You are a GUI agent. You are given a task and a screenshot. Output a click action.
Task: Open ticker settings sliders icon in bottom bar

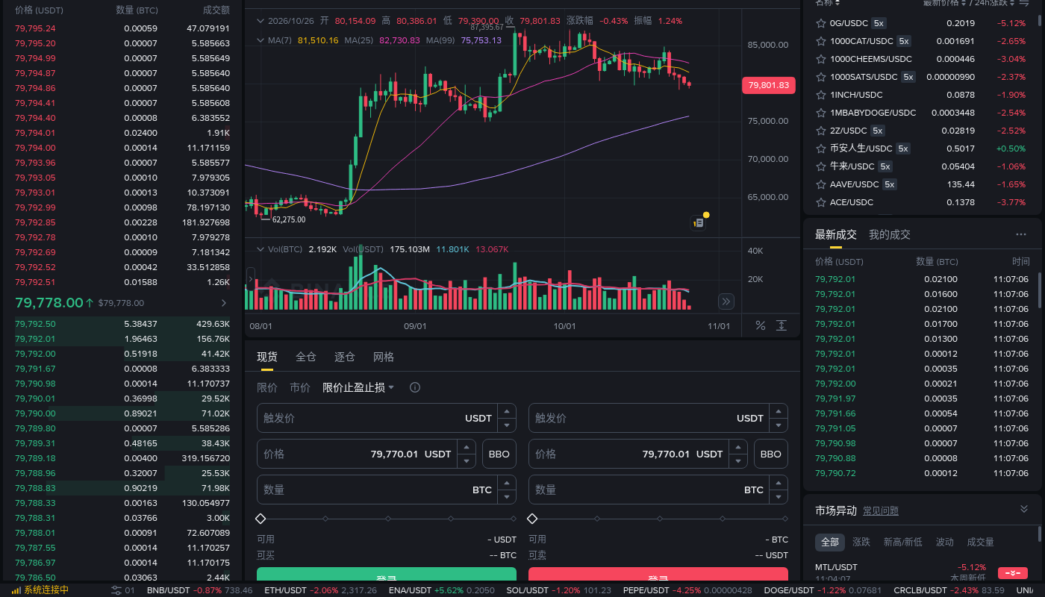click(x=116, y=590)
